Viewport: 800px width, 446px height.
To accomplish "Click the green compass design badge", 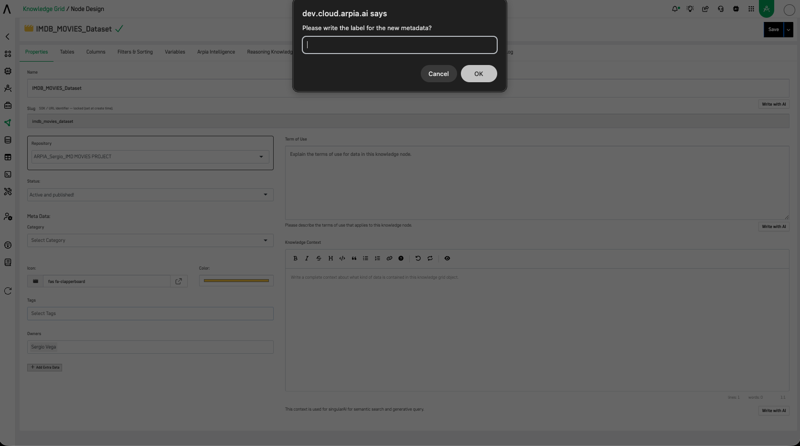I will pos(767,9).
